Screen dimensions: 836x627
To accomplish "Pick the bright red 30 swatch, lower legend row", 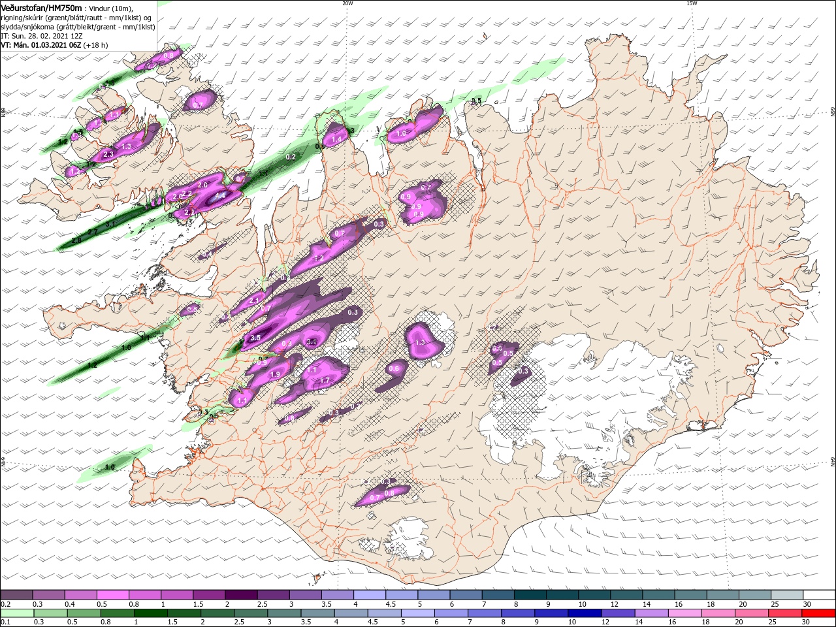I will click(x=819, y=613).
